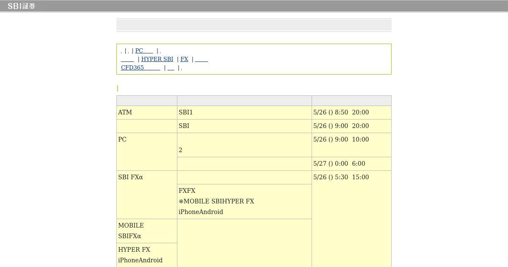The image size is (508, 267).
Task: Open the CFD365 link
Action: tap(141, 67)
